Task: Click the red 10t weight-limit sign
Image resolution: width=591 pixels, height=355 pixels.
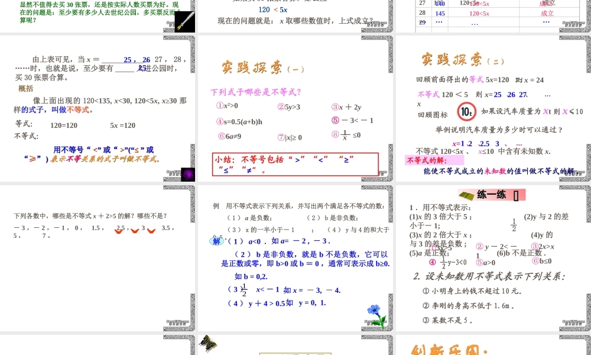Action: 466,112
